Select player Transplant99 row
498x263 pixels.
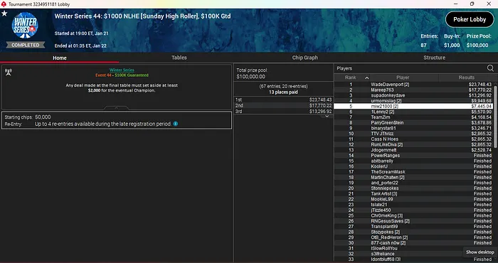click(x=413, y=227)
